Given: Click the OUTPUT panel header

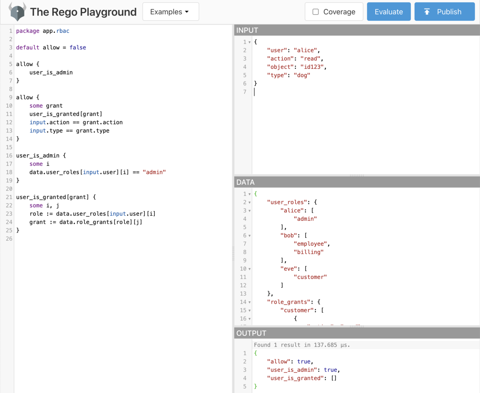Looking at the screenshot, I should [x=357, y=333].
